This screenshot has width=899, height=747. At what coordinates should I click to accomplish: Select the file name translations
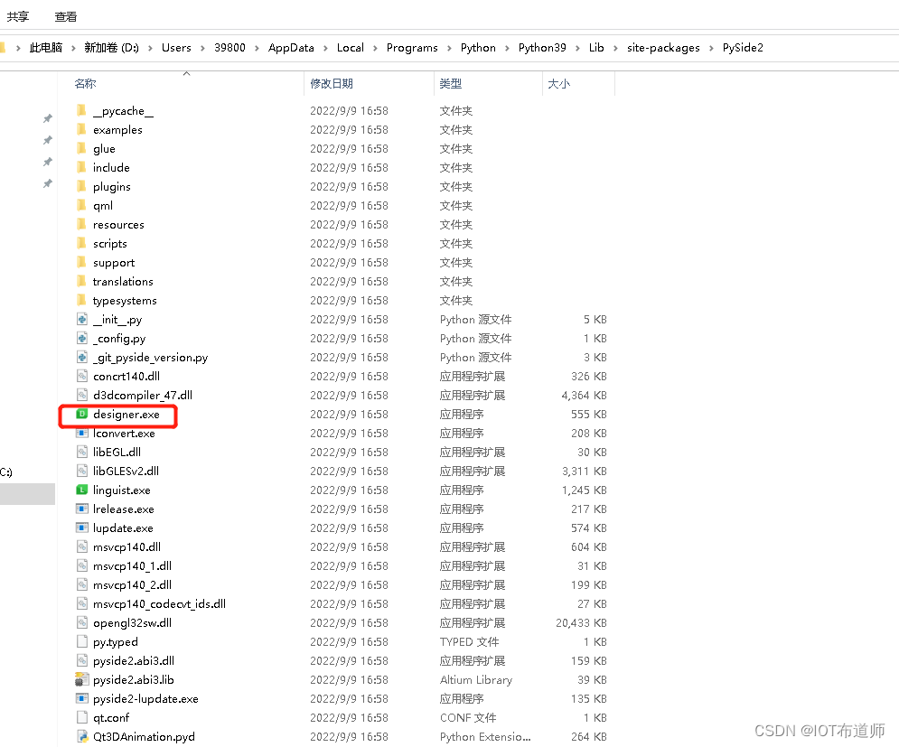(x=123, y=281)
